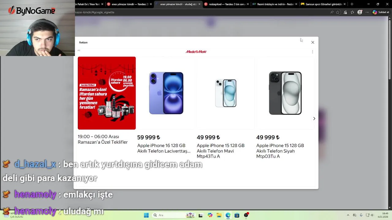Close the MediaMarkt ad overlay
This screenshot has height=220, width=392.
[313, 42]
